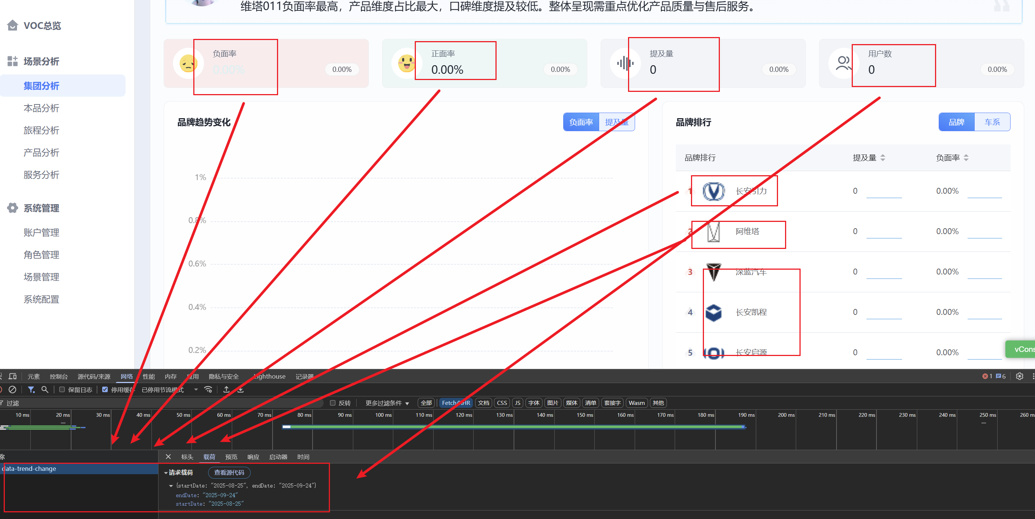
Task: Switch brand ranking to 车系
Action: coord(992,122)
